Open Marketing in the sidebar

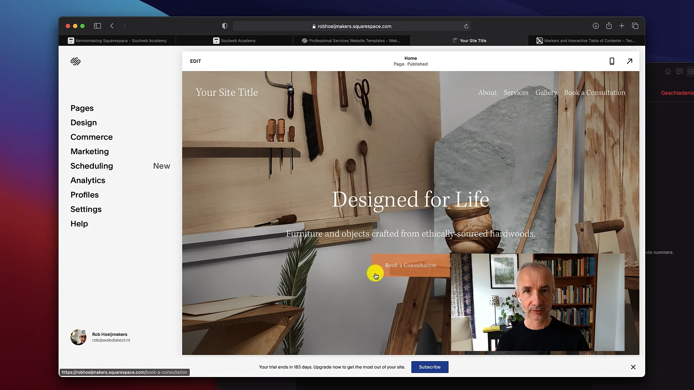click(x=90, y=152)
